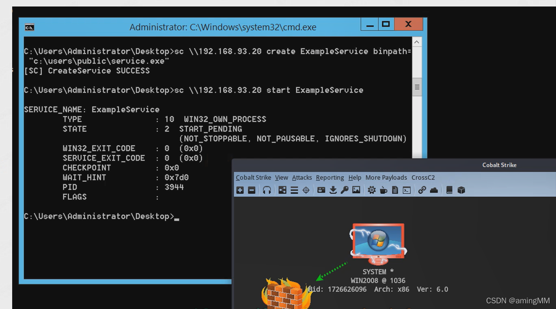Image resolution: width=556 pixels, height=309 pixels.
Task: Minimize the cmd.exe window
Action: 370,24
